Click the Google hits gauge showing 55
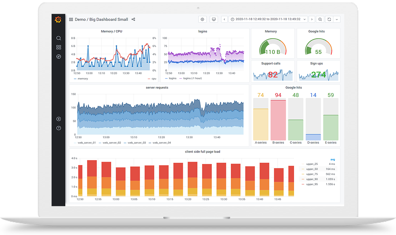Screen dimensions: 396x235 pos(318,47)
